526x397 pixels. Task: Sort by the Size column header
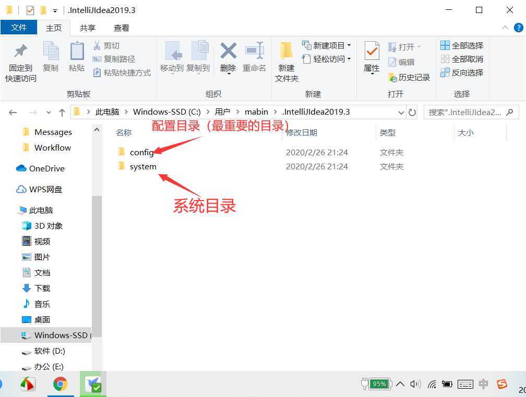(465, 133)
